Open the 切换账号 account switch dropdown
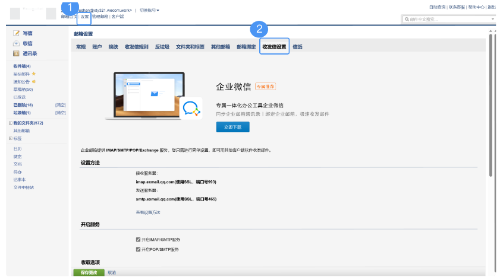500x280 pixels. [x=149, y=10]
